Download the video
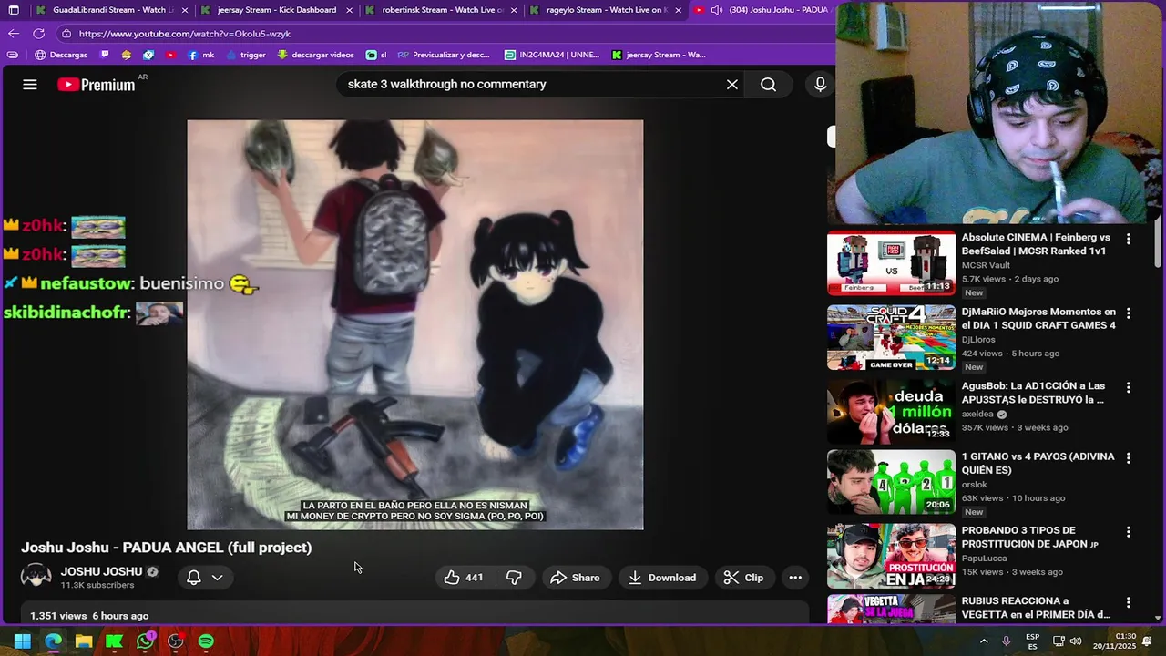 point(662,578)
